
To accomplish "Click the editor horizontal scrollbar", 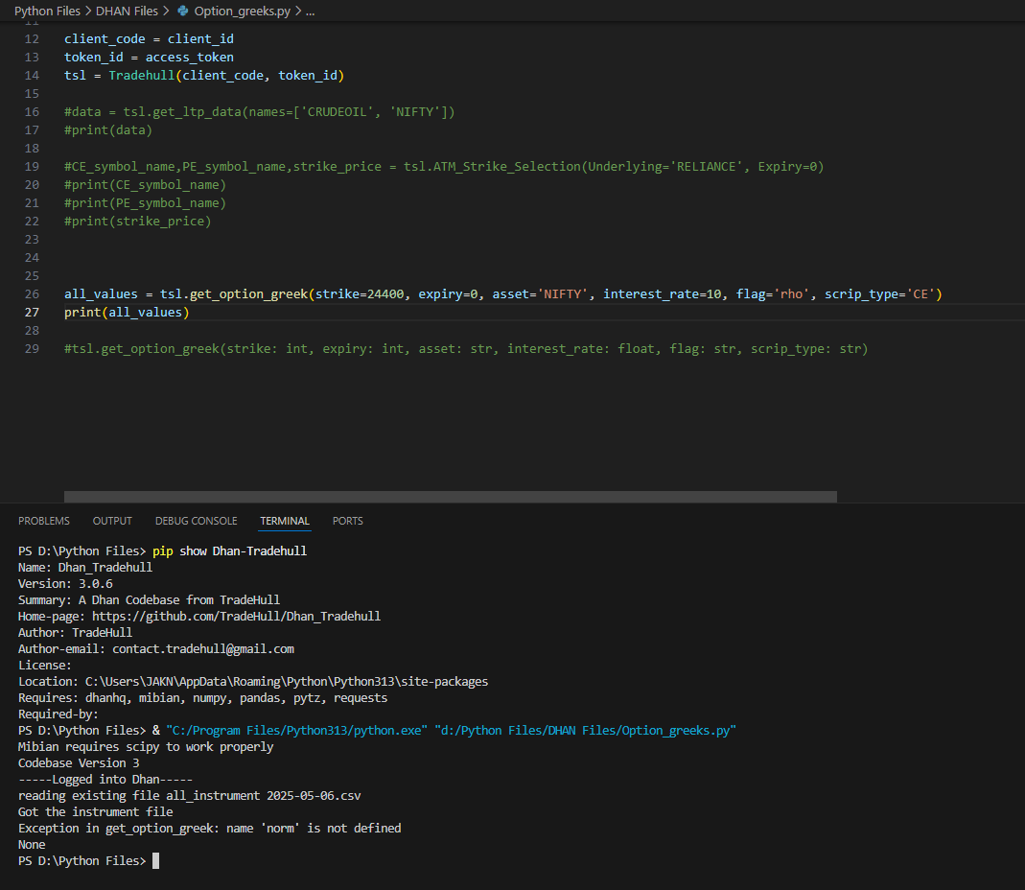I will tap(451, 497).
